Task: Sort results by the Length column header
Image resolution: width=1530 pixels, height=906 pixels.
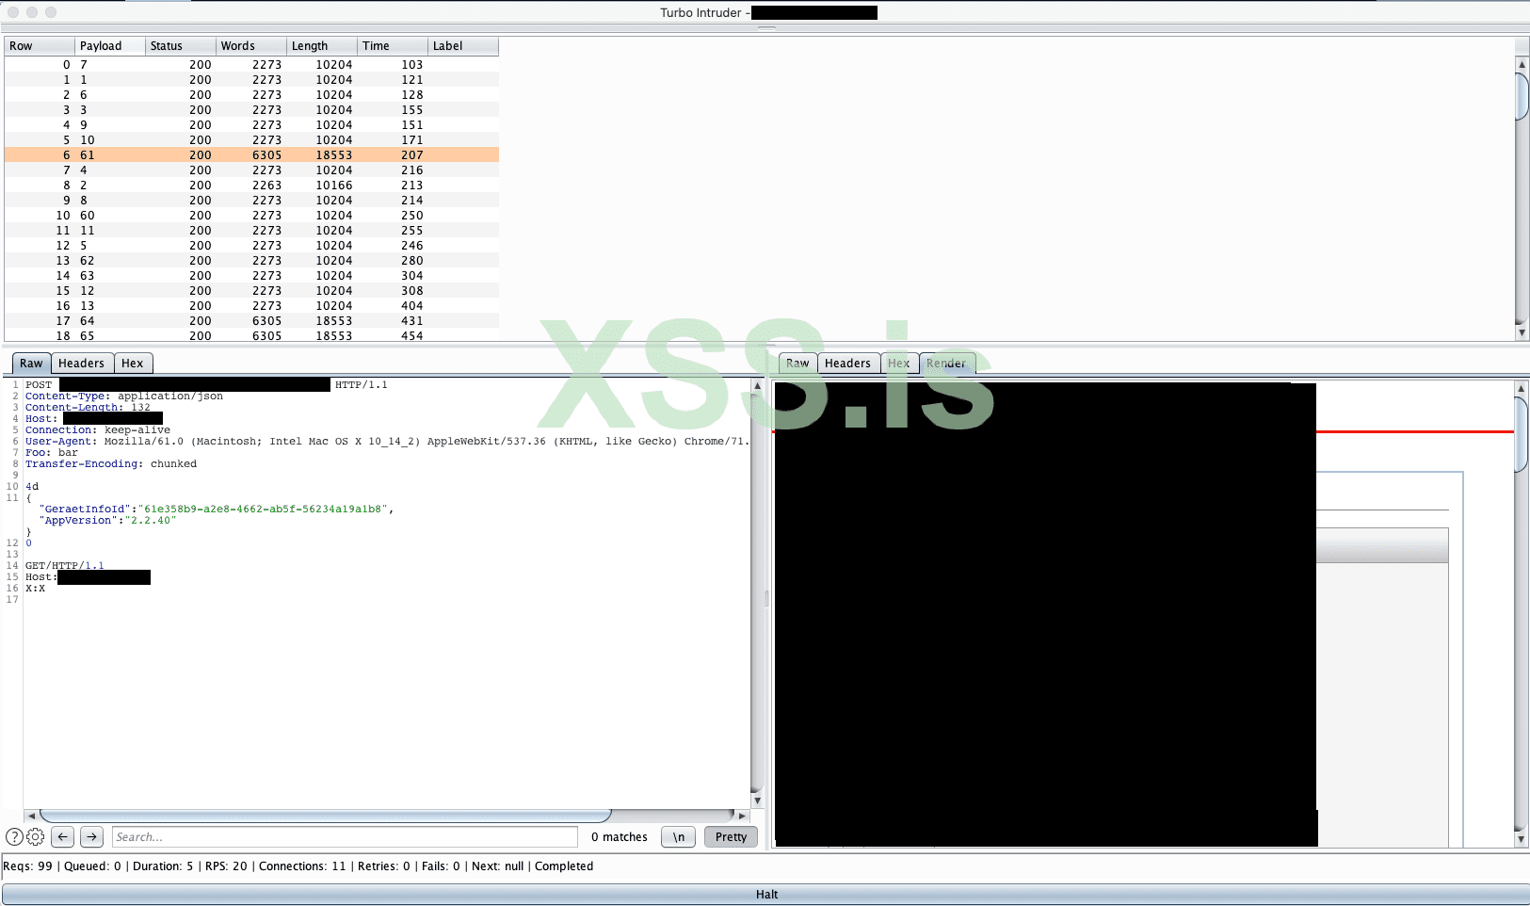Action: point(322,46)
